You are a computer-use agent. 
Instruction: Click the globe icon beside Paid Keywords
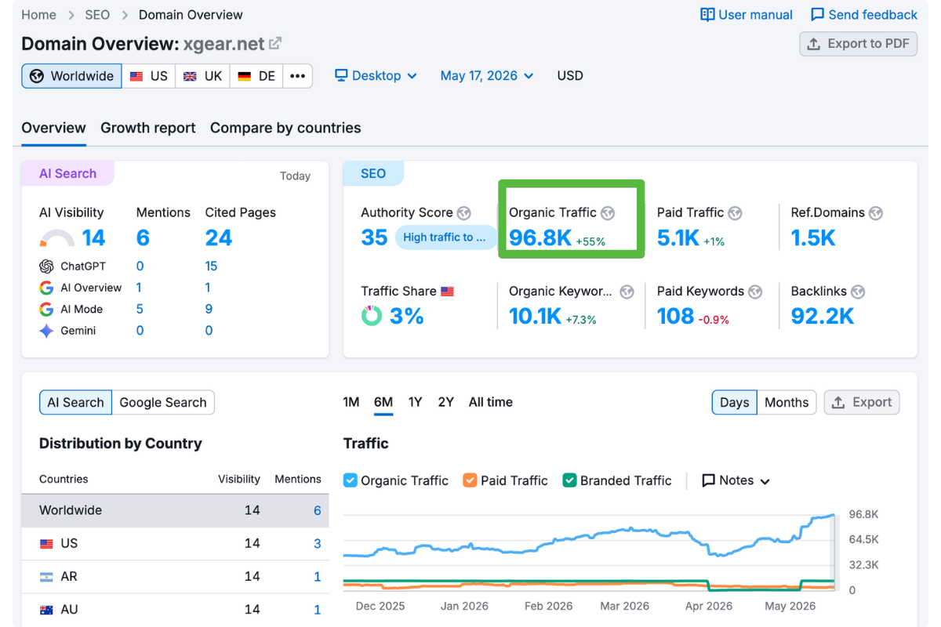coord(755,292)
